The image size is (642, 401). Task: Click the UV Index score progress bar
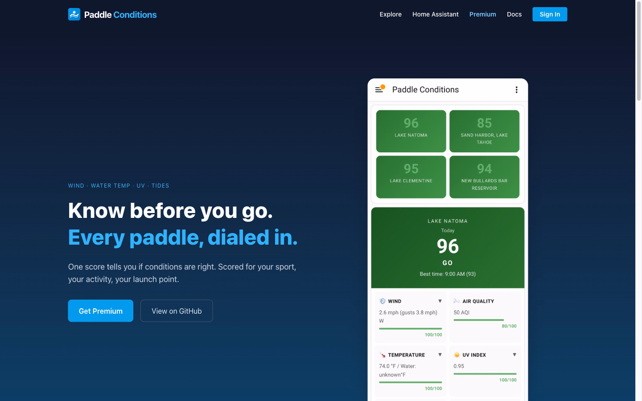click(x=485, y=374)
